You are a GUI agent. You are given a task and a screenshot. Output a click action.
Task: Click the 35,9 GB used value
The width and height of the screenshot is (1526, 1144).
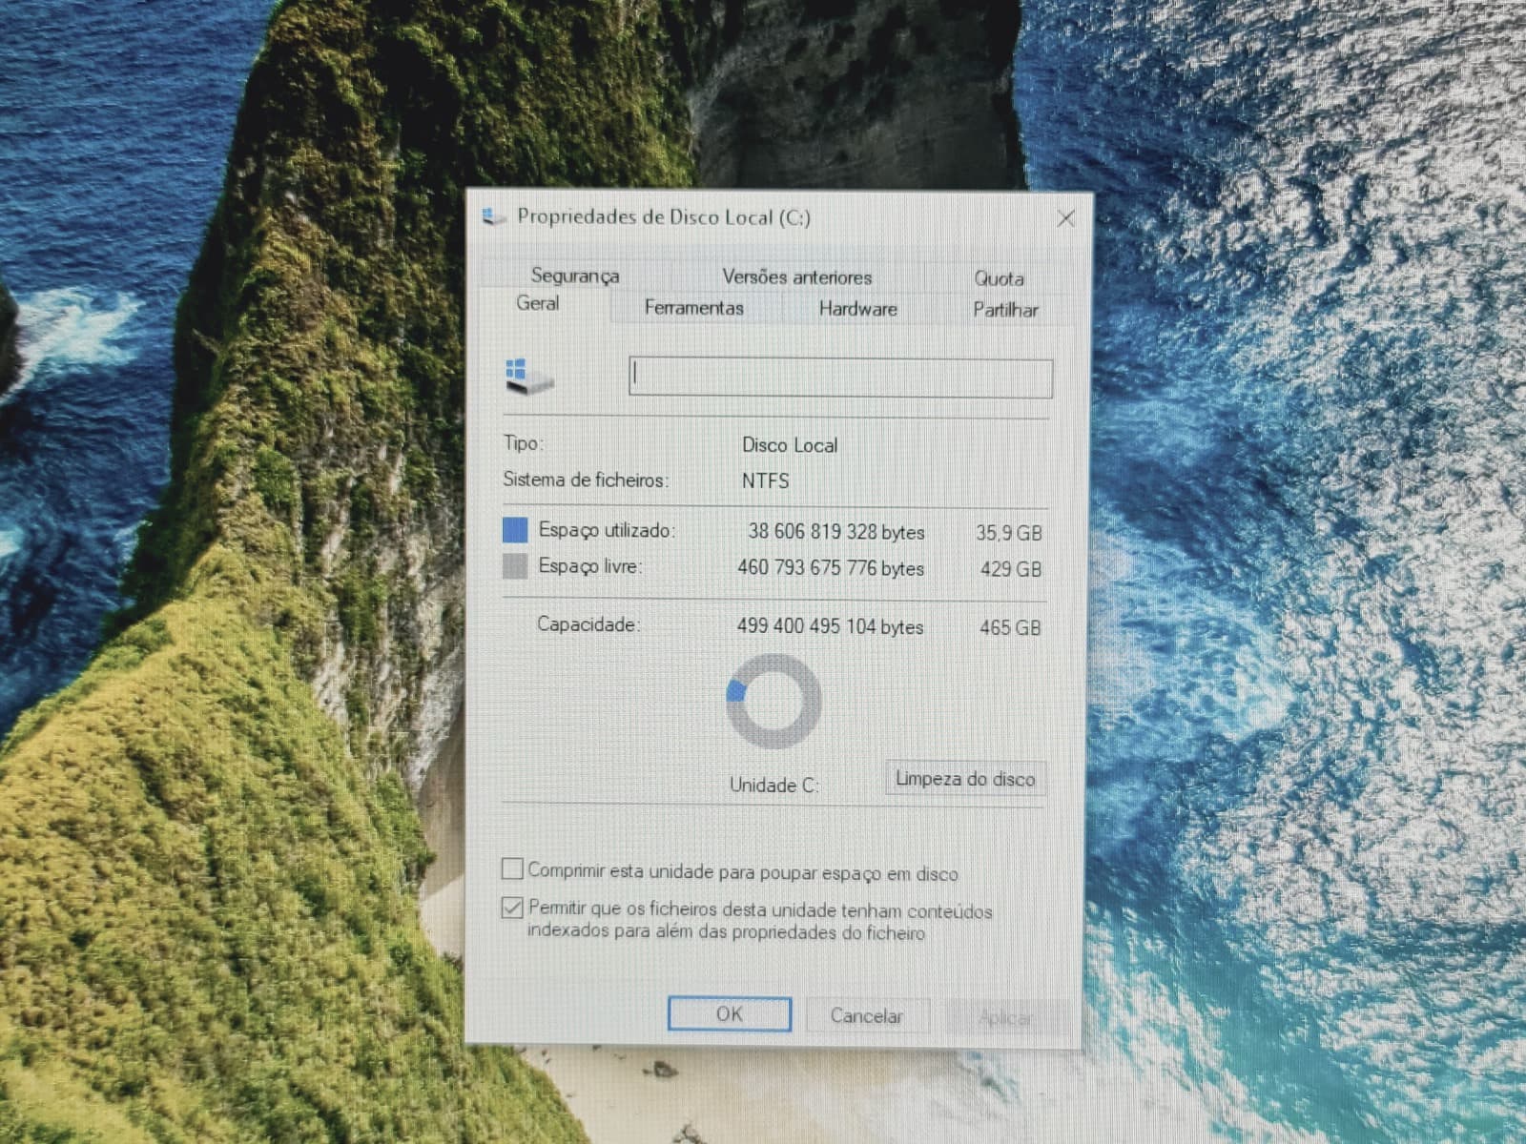1008,533
